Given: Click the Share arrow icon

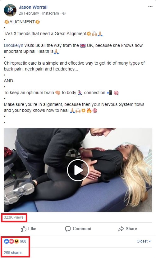Looking at the screenshot, I should (x=121, y=229).
